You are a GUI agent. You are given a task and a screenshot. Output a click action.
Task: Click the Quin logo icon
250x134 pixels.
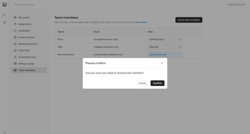[4, 4]
